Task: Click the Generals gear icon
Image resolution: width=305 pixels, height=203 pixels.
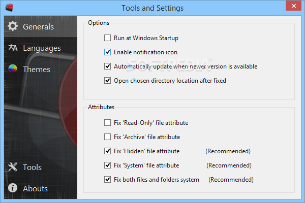Action: tap(13, 26)
